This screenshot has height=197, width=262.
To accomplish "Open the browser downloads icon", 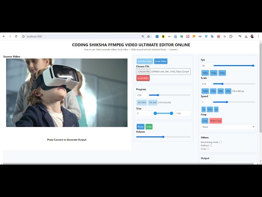I will (246, 37).
